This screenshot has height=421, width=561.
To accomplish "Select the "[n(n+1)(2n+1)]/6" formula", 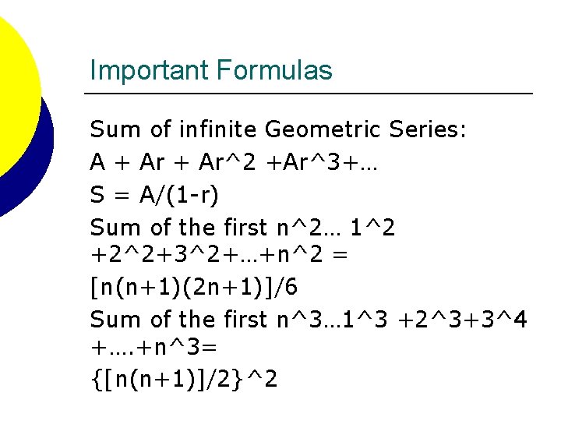I will pyautogui.click(x=194, y=286).
